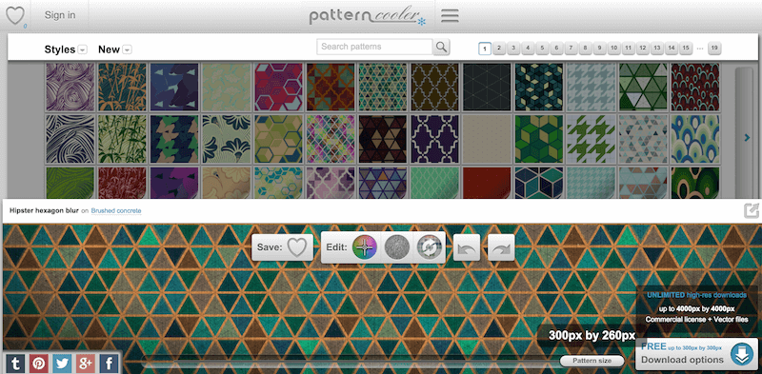Select the brown quatrefoil lattice thumbnail
762x374 pixels.
point(435,87)
